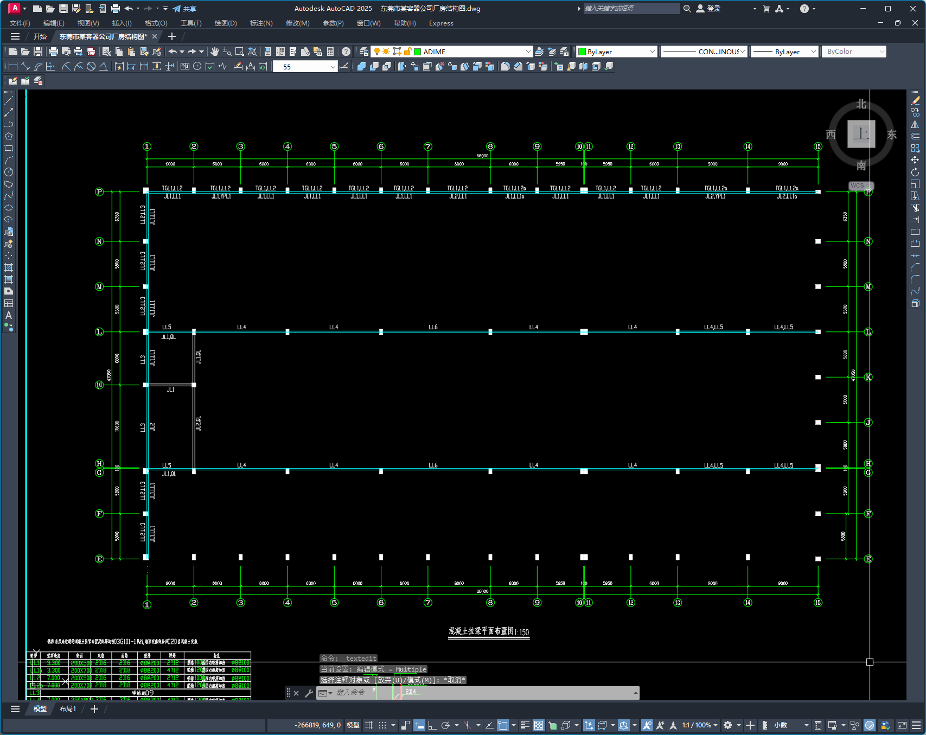The image size is (926, 735).
Task: Click the Save icon in quick access toolbar
Action: pyautogui.click(x=63, y=9)
